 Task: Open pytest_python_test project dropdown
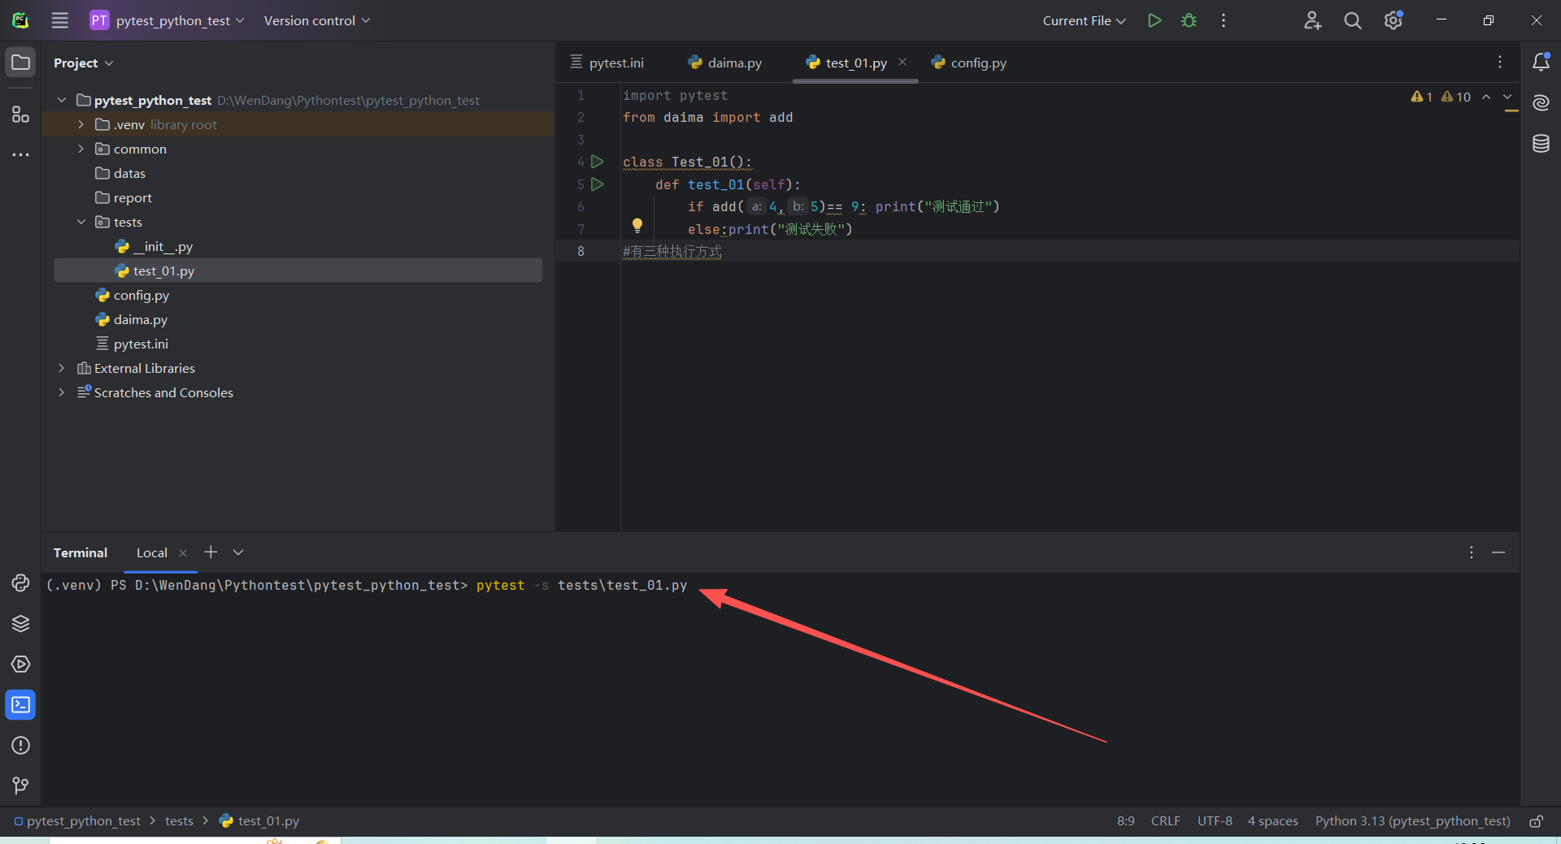[167, 20]
